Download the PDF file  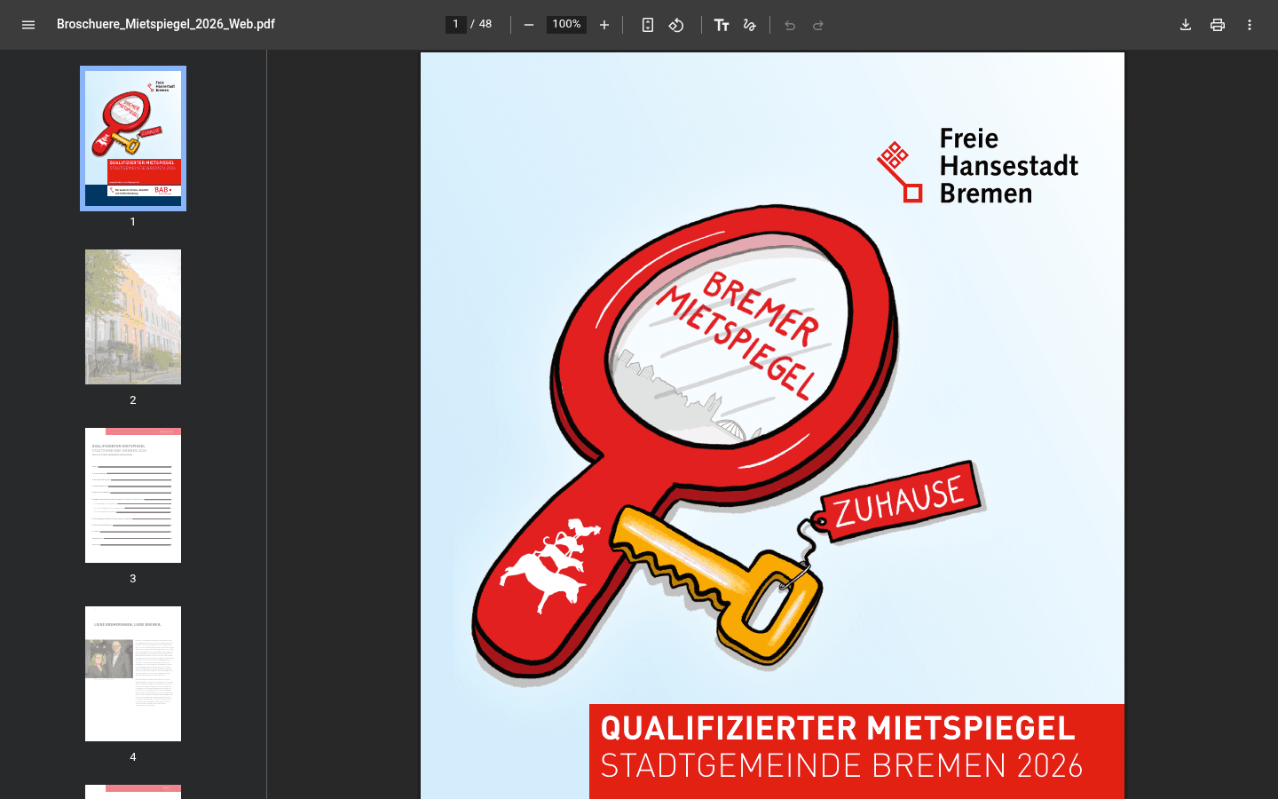pos(1186,25)
